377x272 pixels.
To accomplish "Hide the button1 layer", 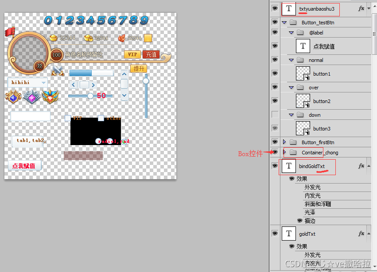I will coord(275,73).
